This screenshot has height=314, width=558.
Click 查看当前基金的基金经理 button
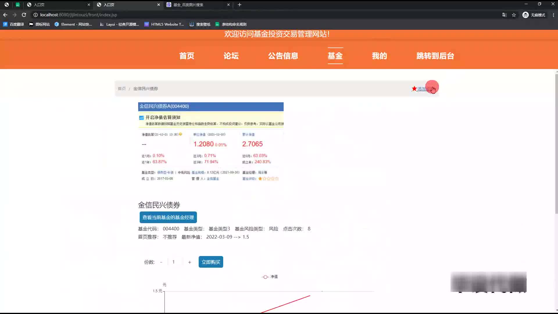click(168, 217)
